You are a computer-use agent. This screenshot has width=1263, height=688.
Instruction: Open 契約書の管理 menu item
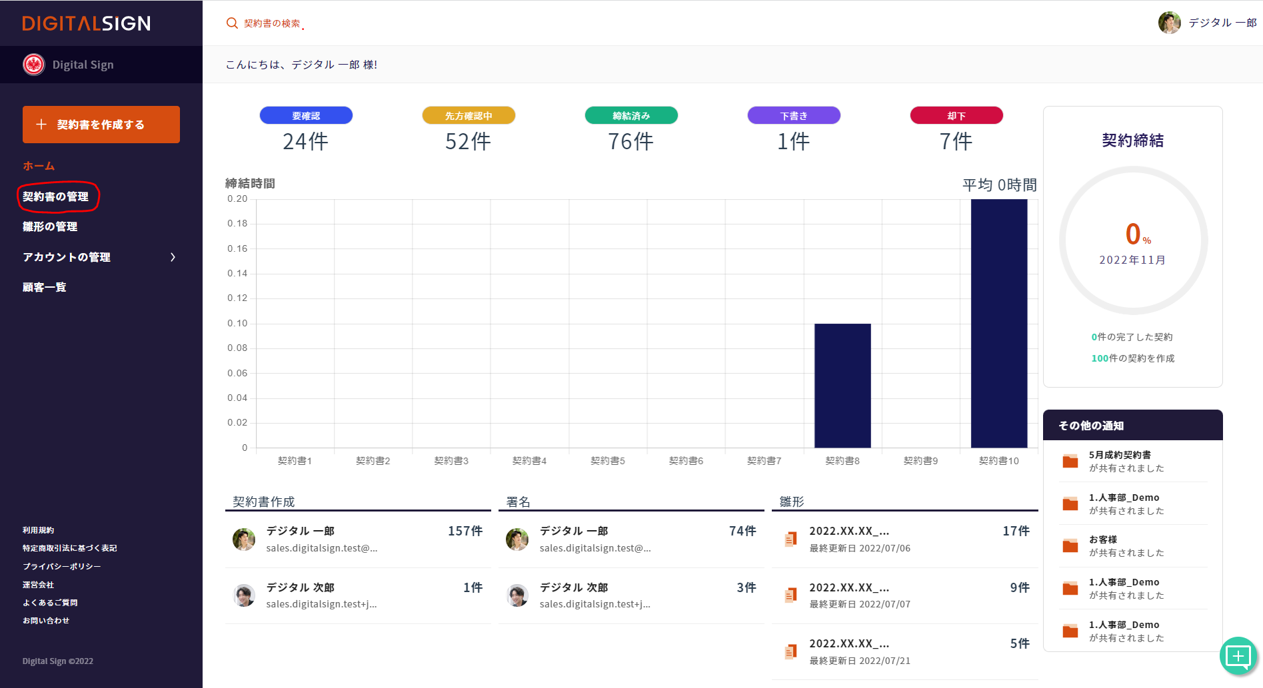click(56, 196)
